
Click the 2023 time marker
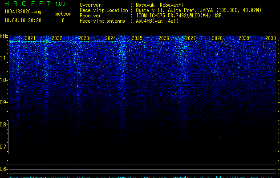point(84,38)
